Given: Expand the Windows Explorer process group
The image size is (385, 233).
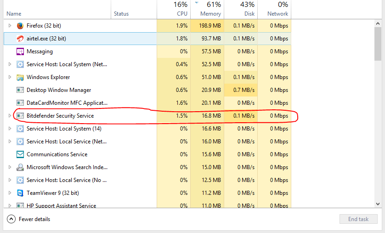Looking at the screenshot, I should (x=10, y=77).
